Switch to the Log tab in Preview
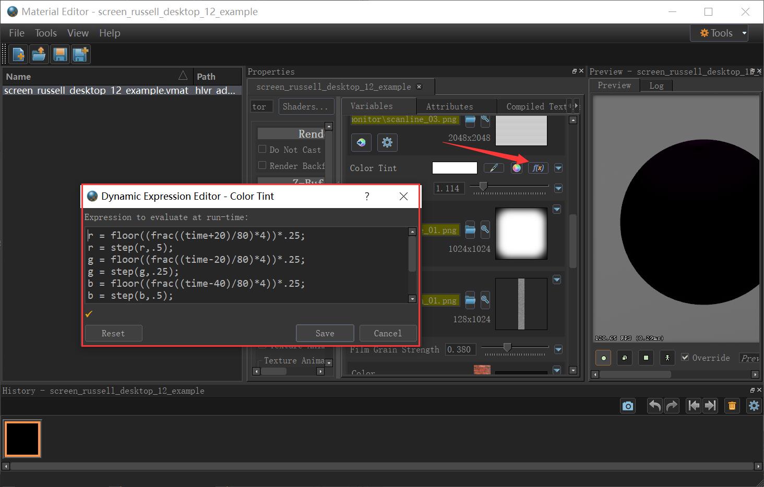The height and width of the screenshot is (487, 764). pyautogui.click(x=656, y=86)
